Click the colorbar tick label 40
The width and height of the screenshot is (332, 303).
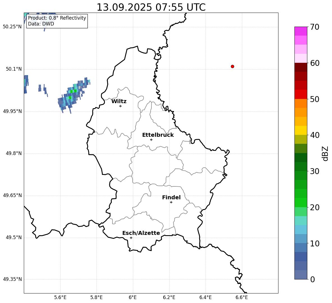315,135
